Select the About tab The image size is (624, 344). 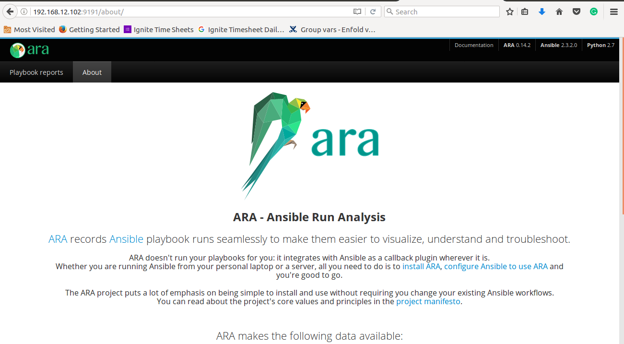[x=92, y=72]
